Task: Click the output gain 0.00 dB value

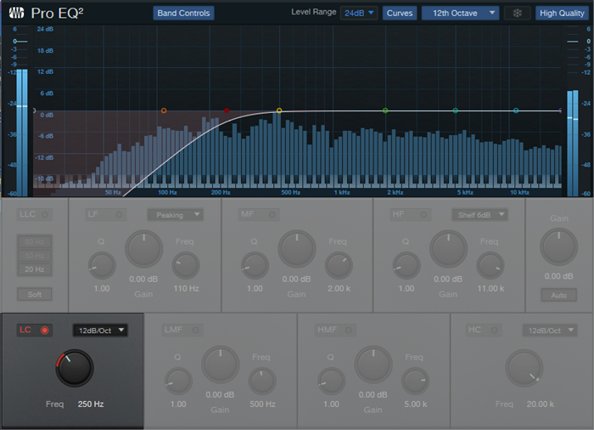Action: (558, 276)
